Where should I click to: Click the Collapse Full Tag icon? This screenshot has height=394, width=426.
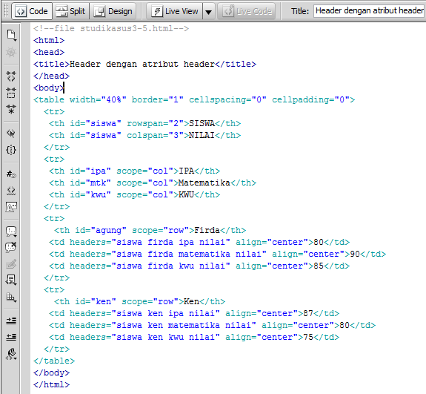point(11,76)
